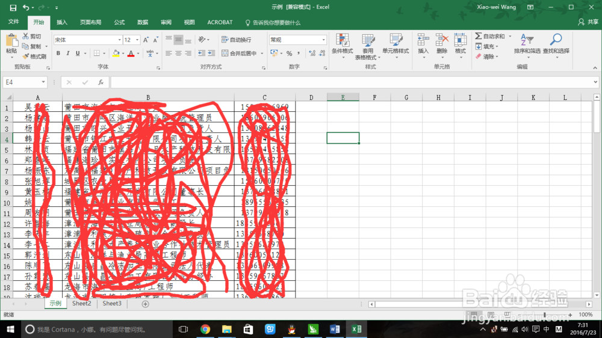Open the font size dropdown showing 12
The height and width of the screenshot is (338, 602).
click(137, 40)
